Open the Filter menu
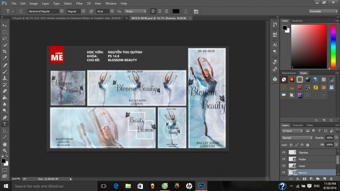The image size is (340, 191). click(x=79, y=3)
